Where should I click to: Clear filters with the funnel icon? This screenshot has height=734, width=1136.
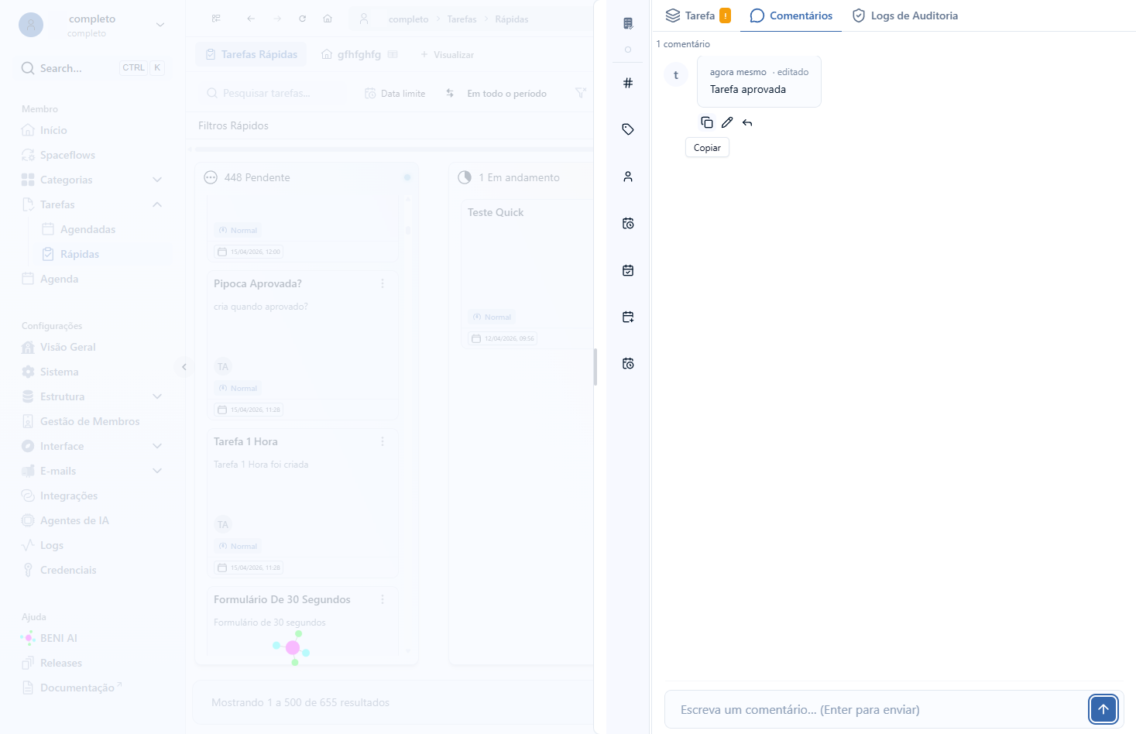coord(581,93)
